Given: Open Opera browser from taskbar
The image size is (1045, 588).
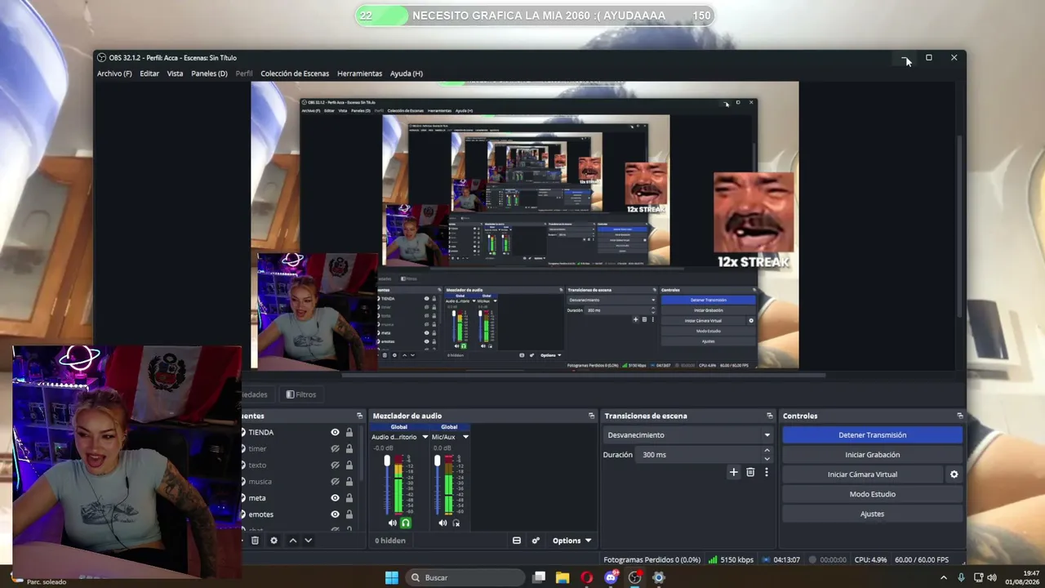Looking at the screenshot, I should (x=586, y=577).
